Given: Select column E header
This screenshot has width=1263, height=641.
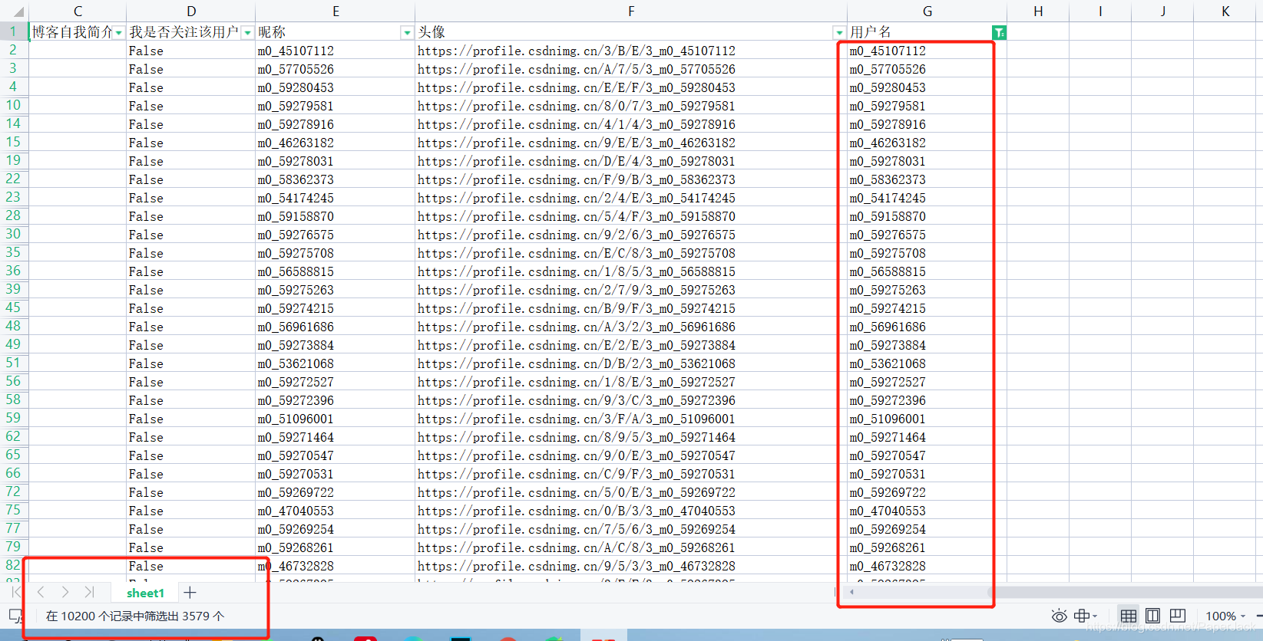Looking at the screenshot, I should pos(336,12).
